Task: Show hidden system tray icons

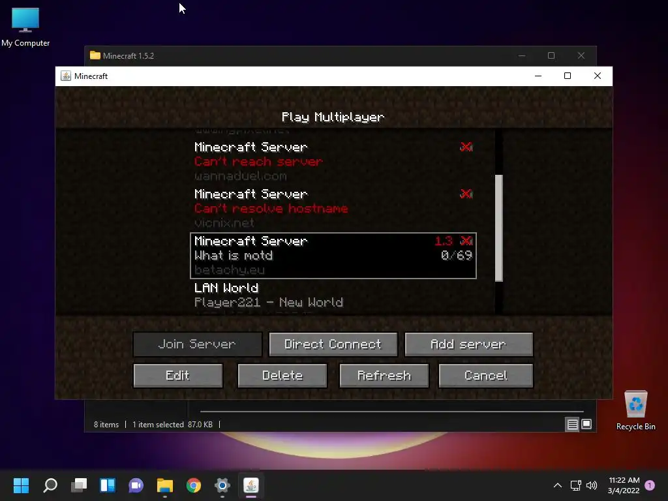Action: [557, 485]
